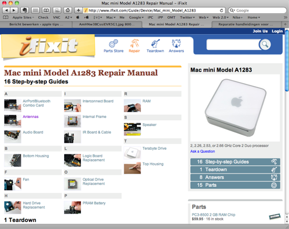Select the Mac mini Model A1283 Repair tab

click(x=176, y=24)
